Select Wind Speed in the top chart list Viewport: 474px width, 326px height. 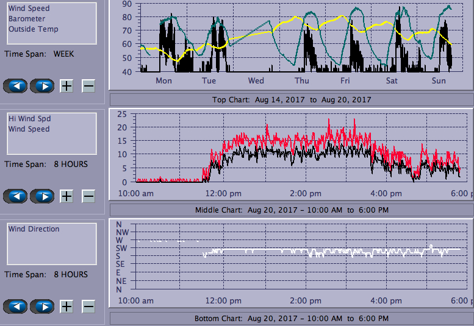[29, 9]
